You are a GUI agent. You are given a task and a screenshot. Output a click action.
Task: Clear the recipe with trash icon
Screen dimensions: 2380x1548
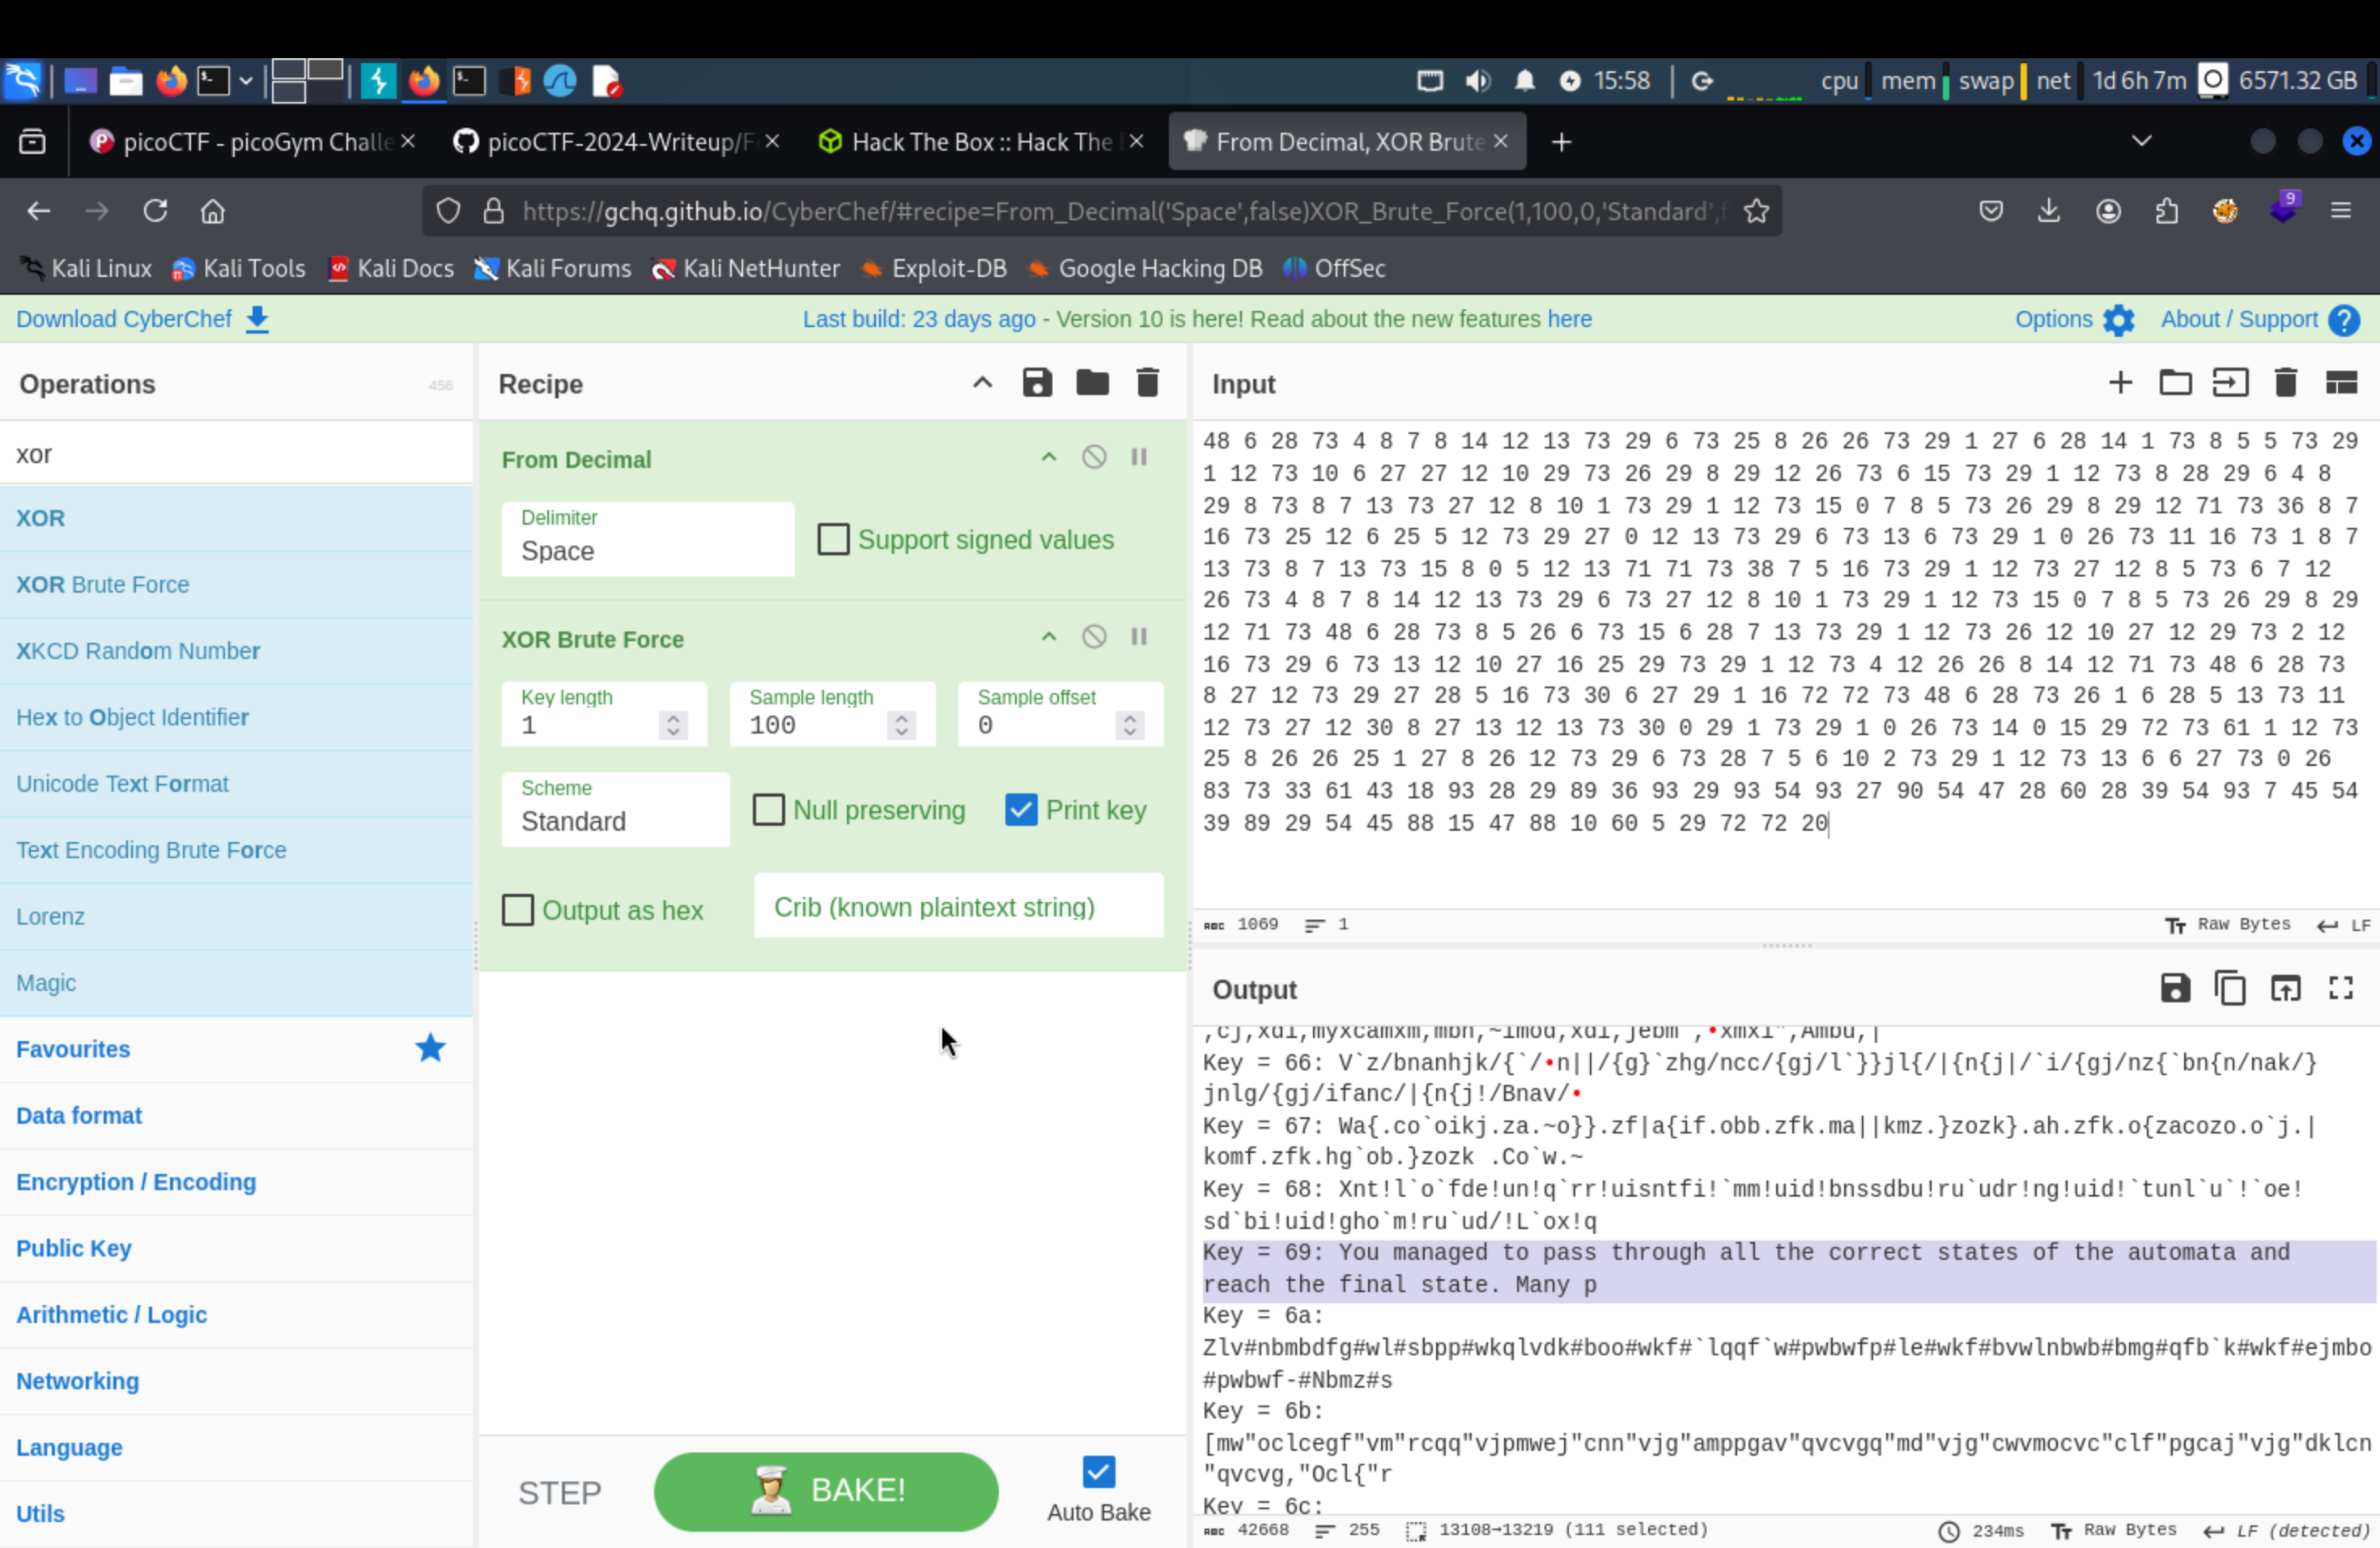click(x=1147, y=383)
